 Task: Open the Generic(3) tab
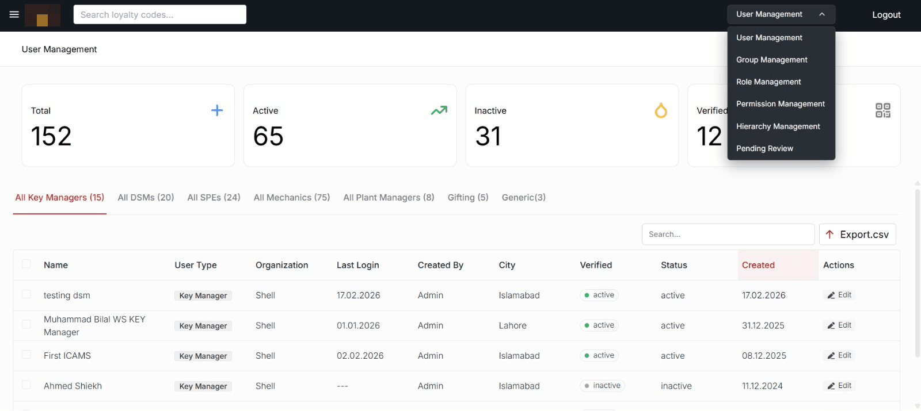click(524, 198)
